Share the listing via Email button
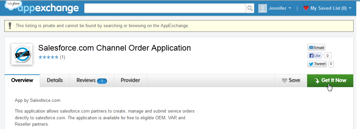Image resolution: width=360 pixels, height=129 pixels. click(x=316, y=48)
